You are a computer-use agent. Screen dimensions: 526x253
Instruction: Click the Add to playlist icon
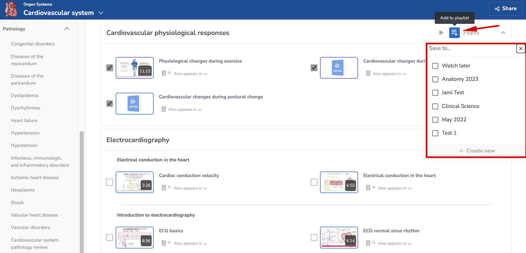(454, 33)
